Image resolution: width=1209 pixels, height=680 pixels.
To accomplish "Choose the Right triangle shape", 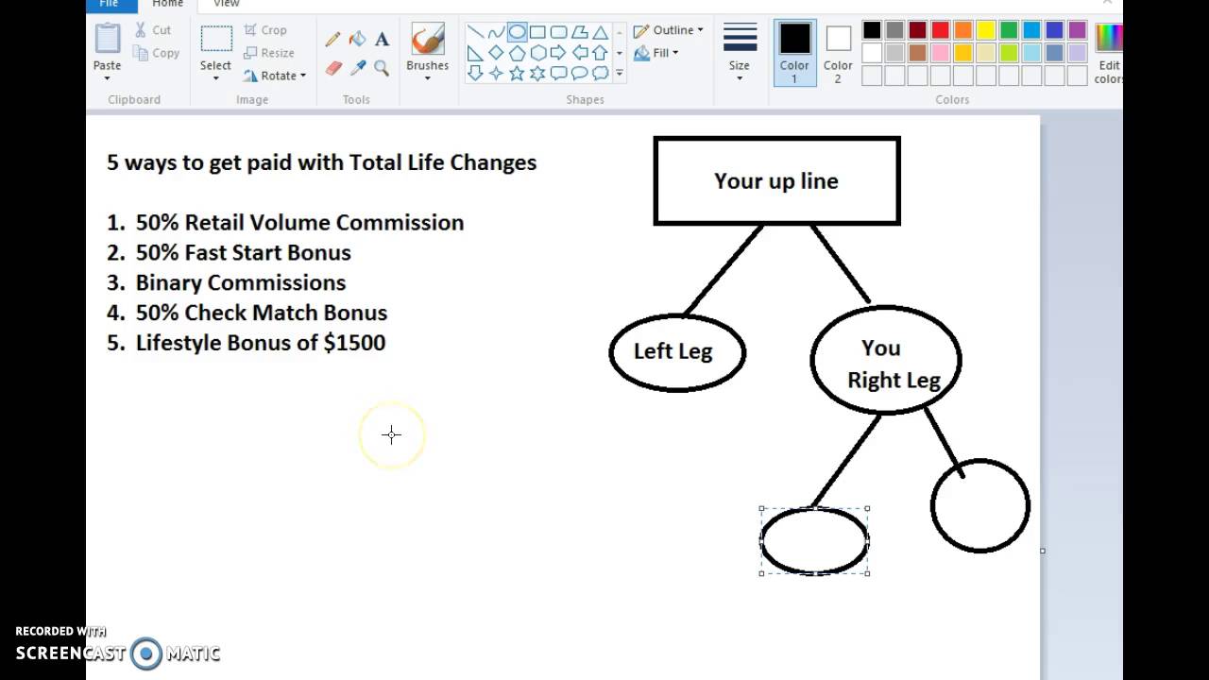I will [476, 53].
